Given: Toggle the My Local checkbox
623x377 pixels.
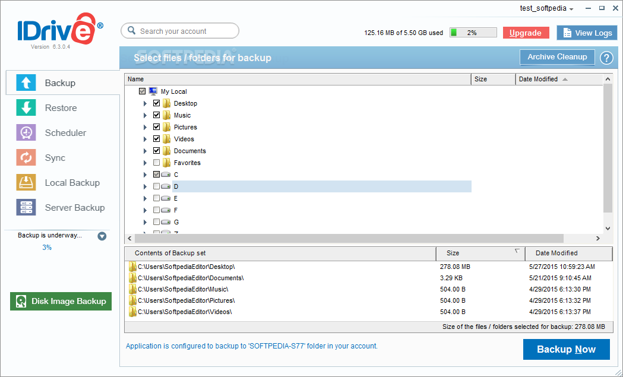Looking at the screenshot, I should (143, 91).
